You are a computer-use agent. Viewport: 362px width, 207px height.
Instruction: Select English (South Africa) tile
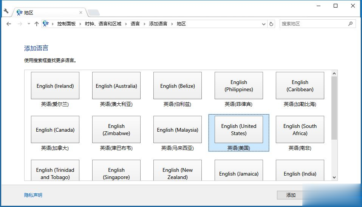(x=300, y=129)
